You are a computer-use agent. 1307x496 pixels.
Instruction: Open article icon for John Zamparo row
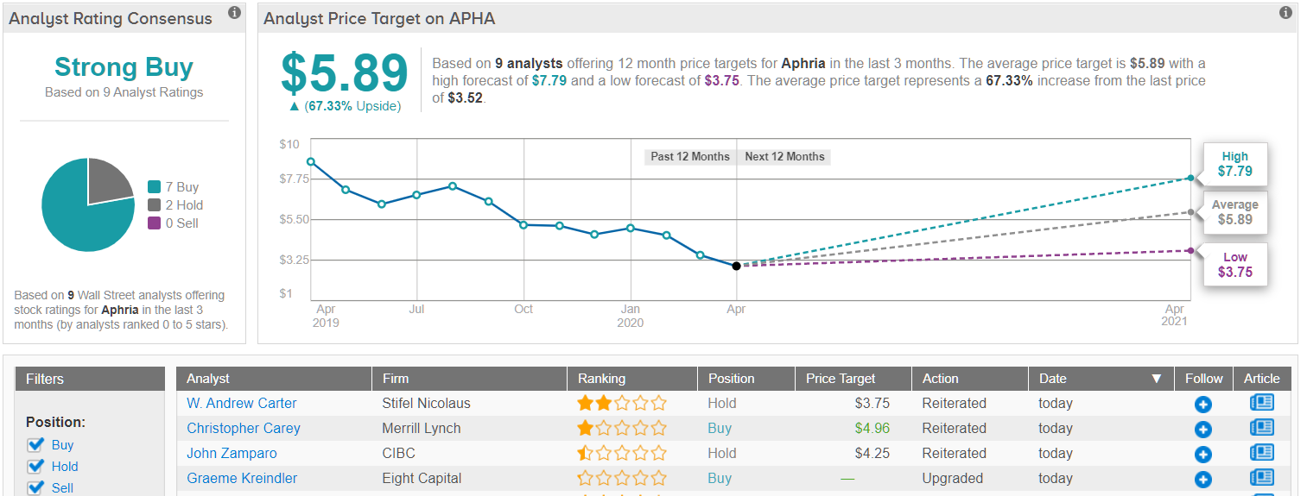1261,453
